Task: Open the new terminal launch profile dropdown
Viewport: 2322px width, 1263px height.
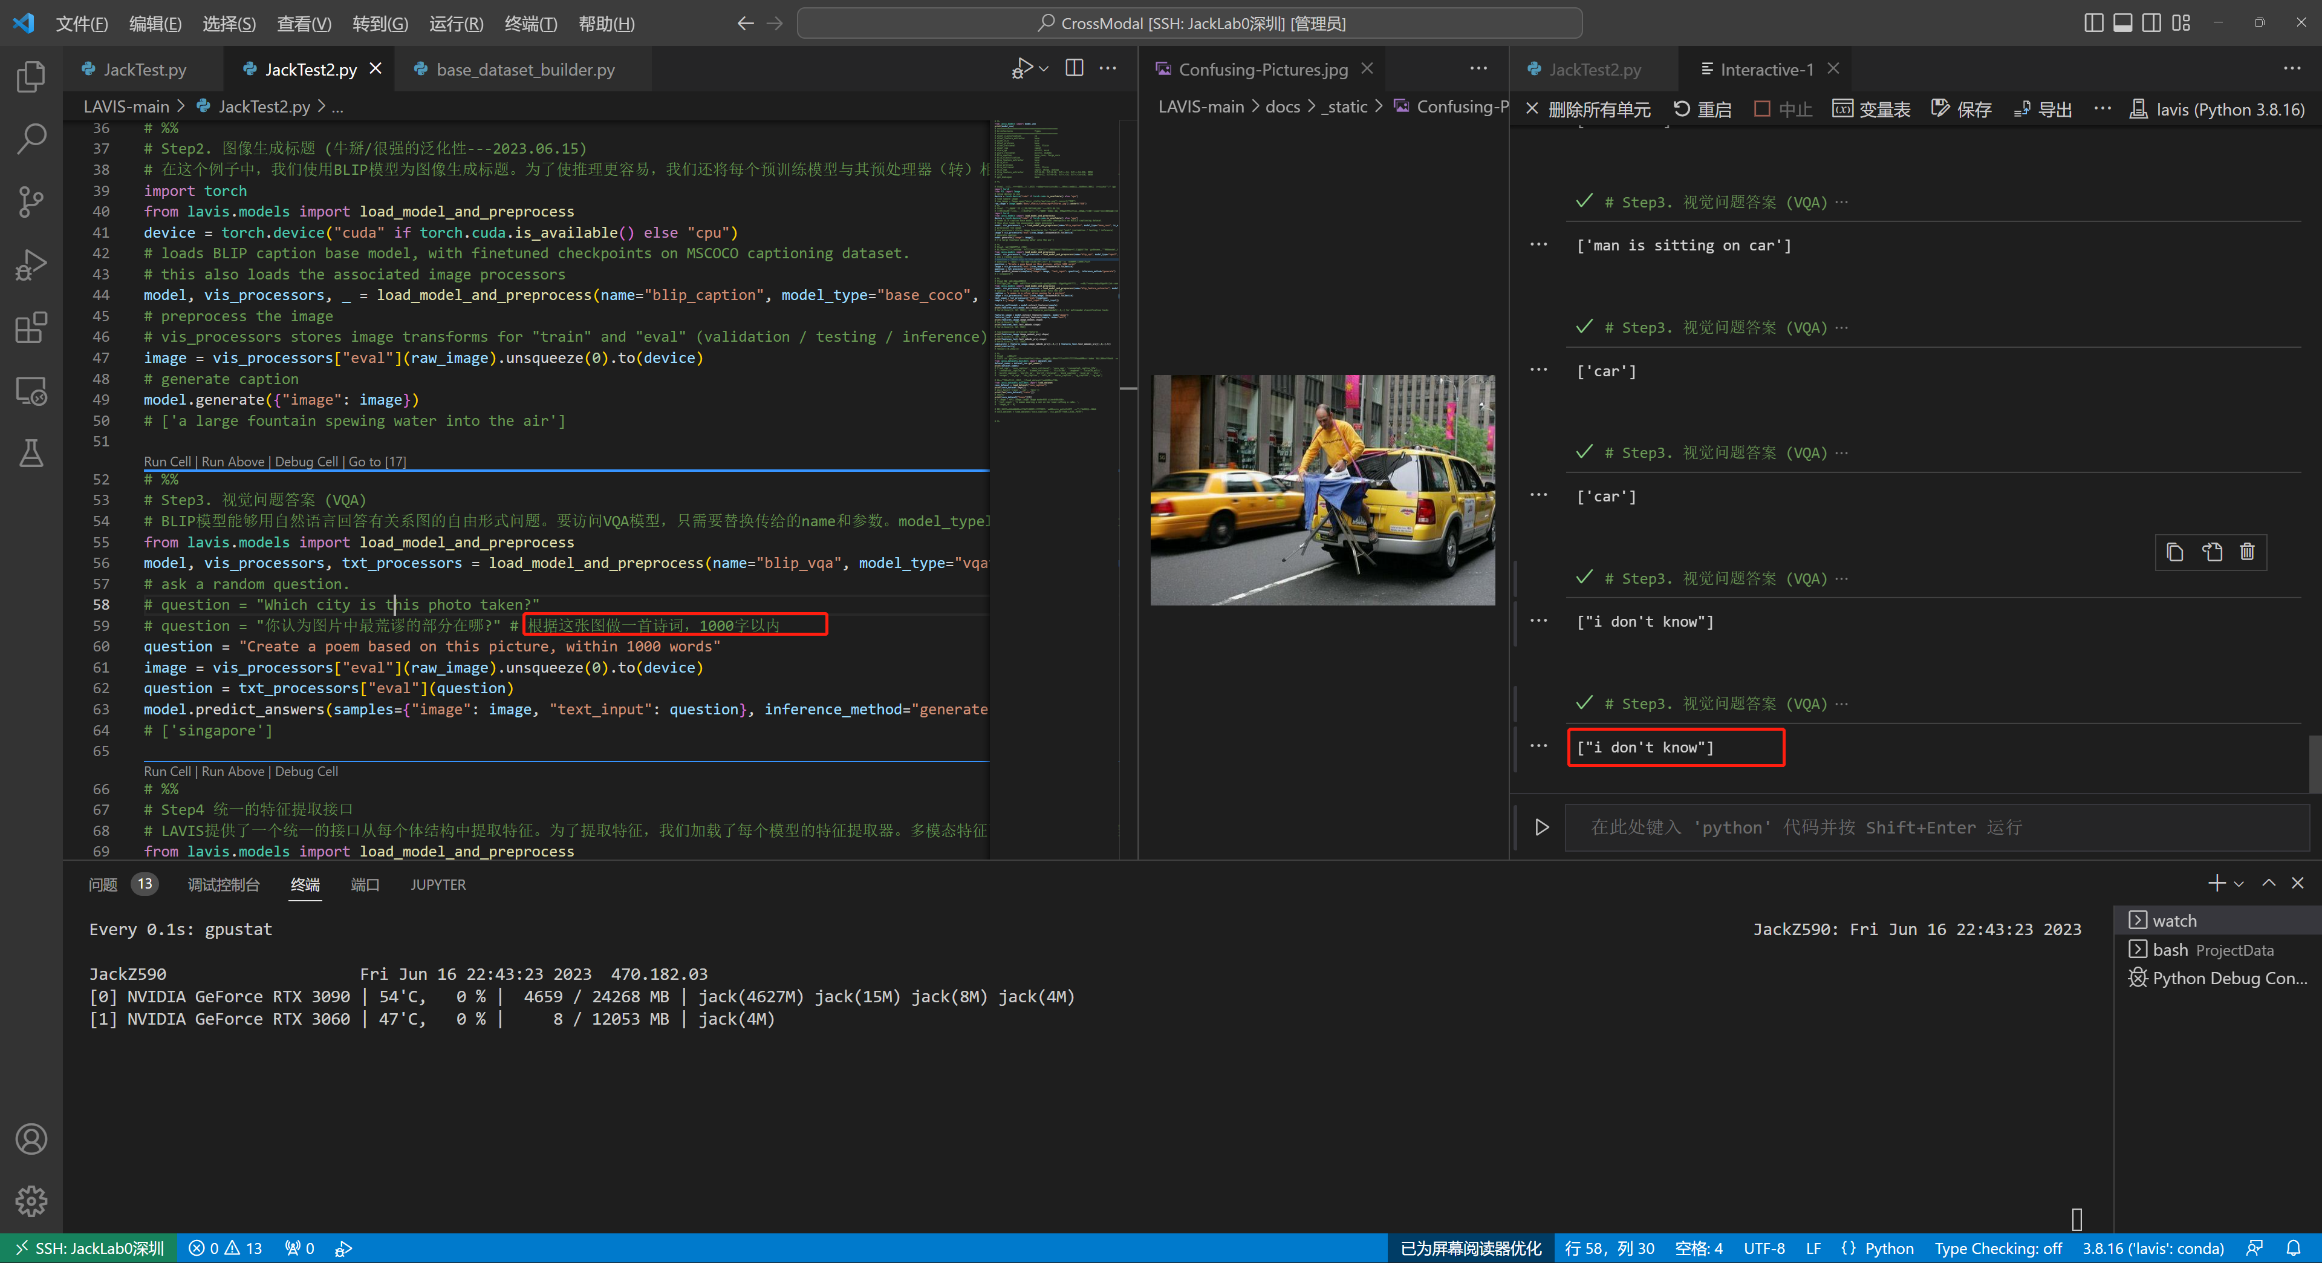Action: (x=2239, y=884)
